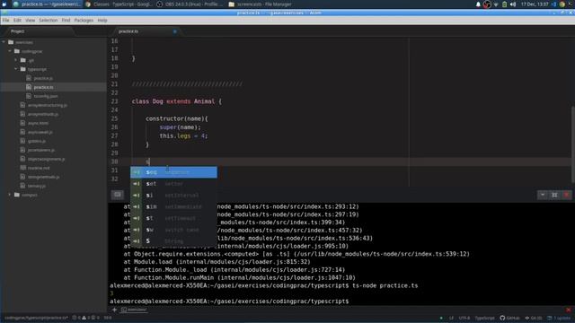Open linter errors and warnings count
575x323 pixels.
point(86,318)
